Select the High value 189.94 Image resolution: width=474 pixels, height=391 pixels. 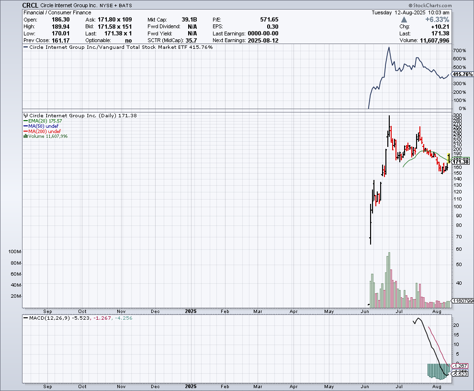[61, 27]
